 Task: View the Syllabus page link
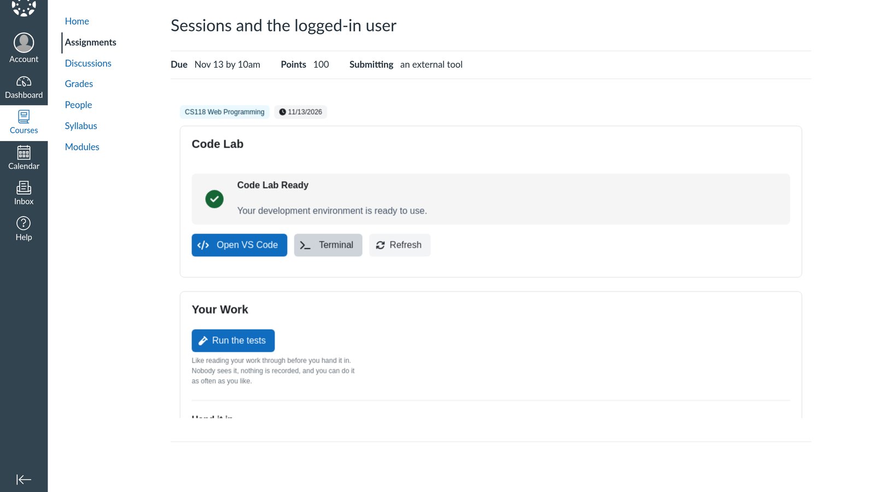click(81, 126)
